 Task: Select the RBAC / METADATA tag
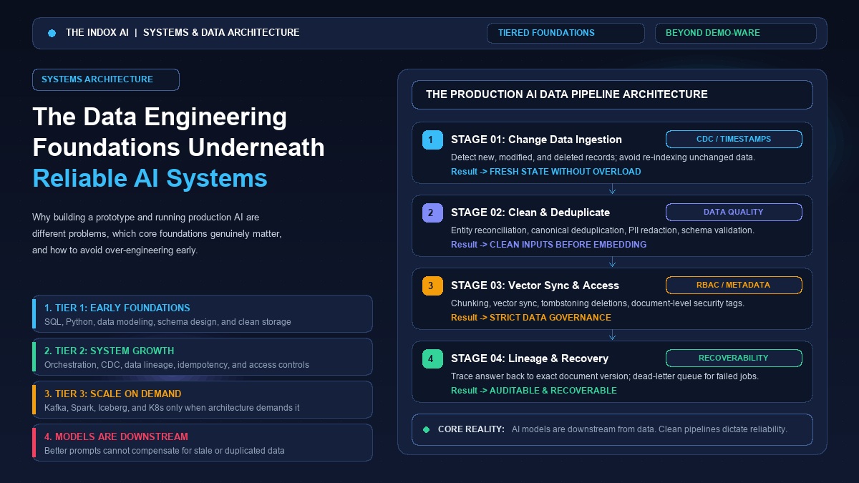point(734,285)
